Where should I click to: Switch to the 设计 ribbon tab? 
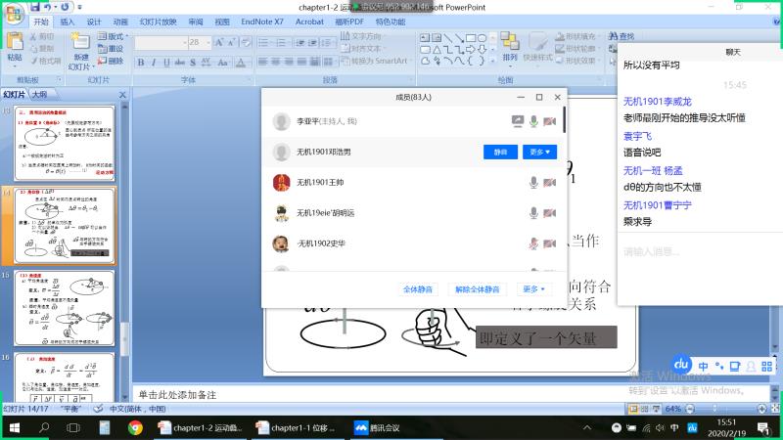[93, 22]
